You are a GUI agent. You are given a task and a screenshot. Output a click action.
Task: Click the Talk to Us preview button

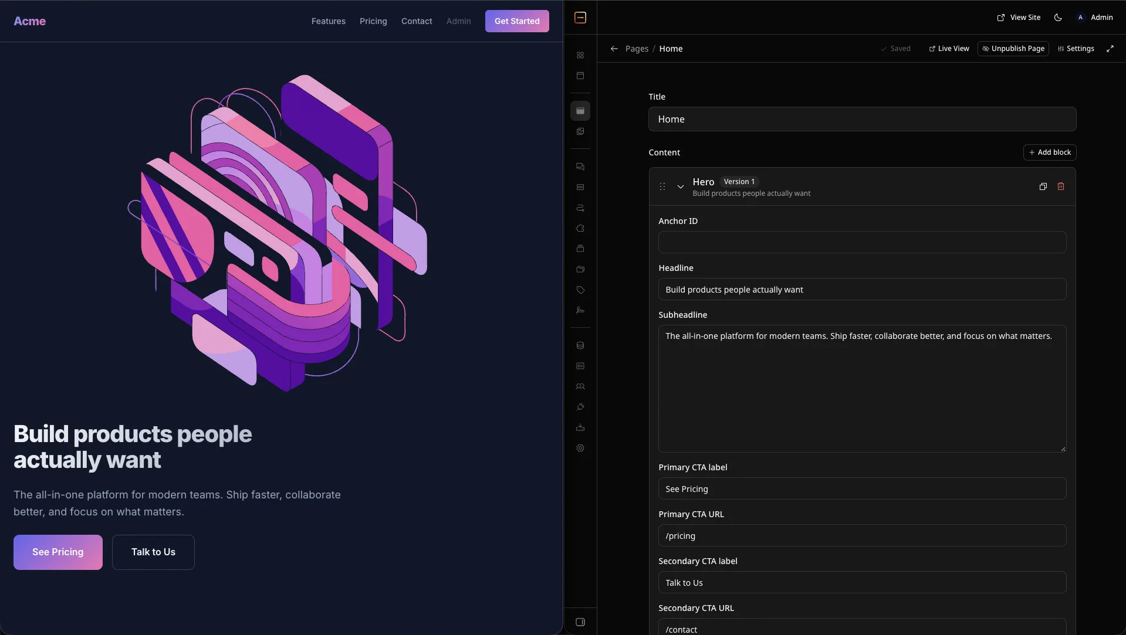153,552
